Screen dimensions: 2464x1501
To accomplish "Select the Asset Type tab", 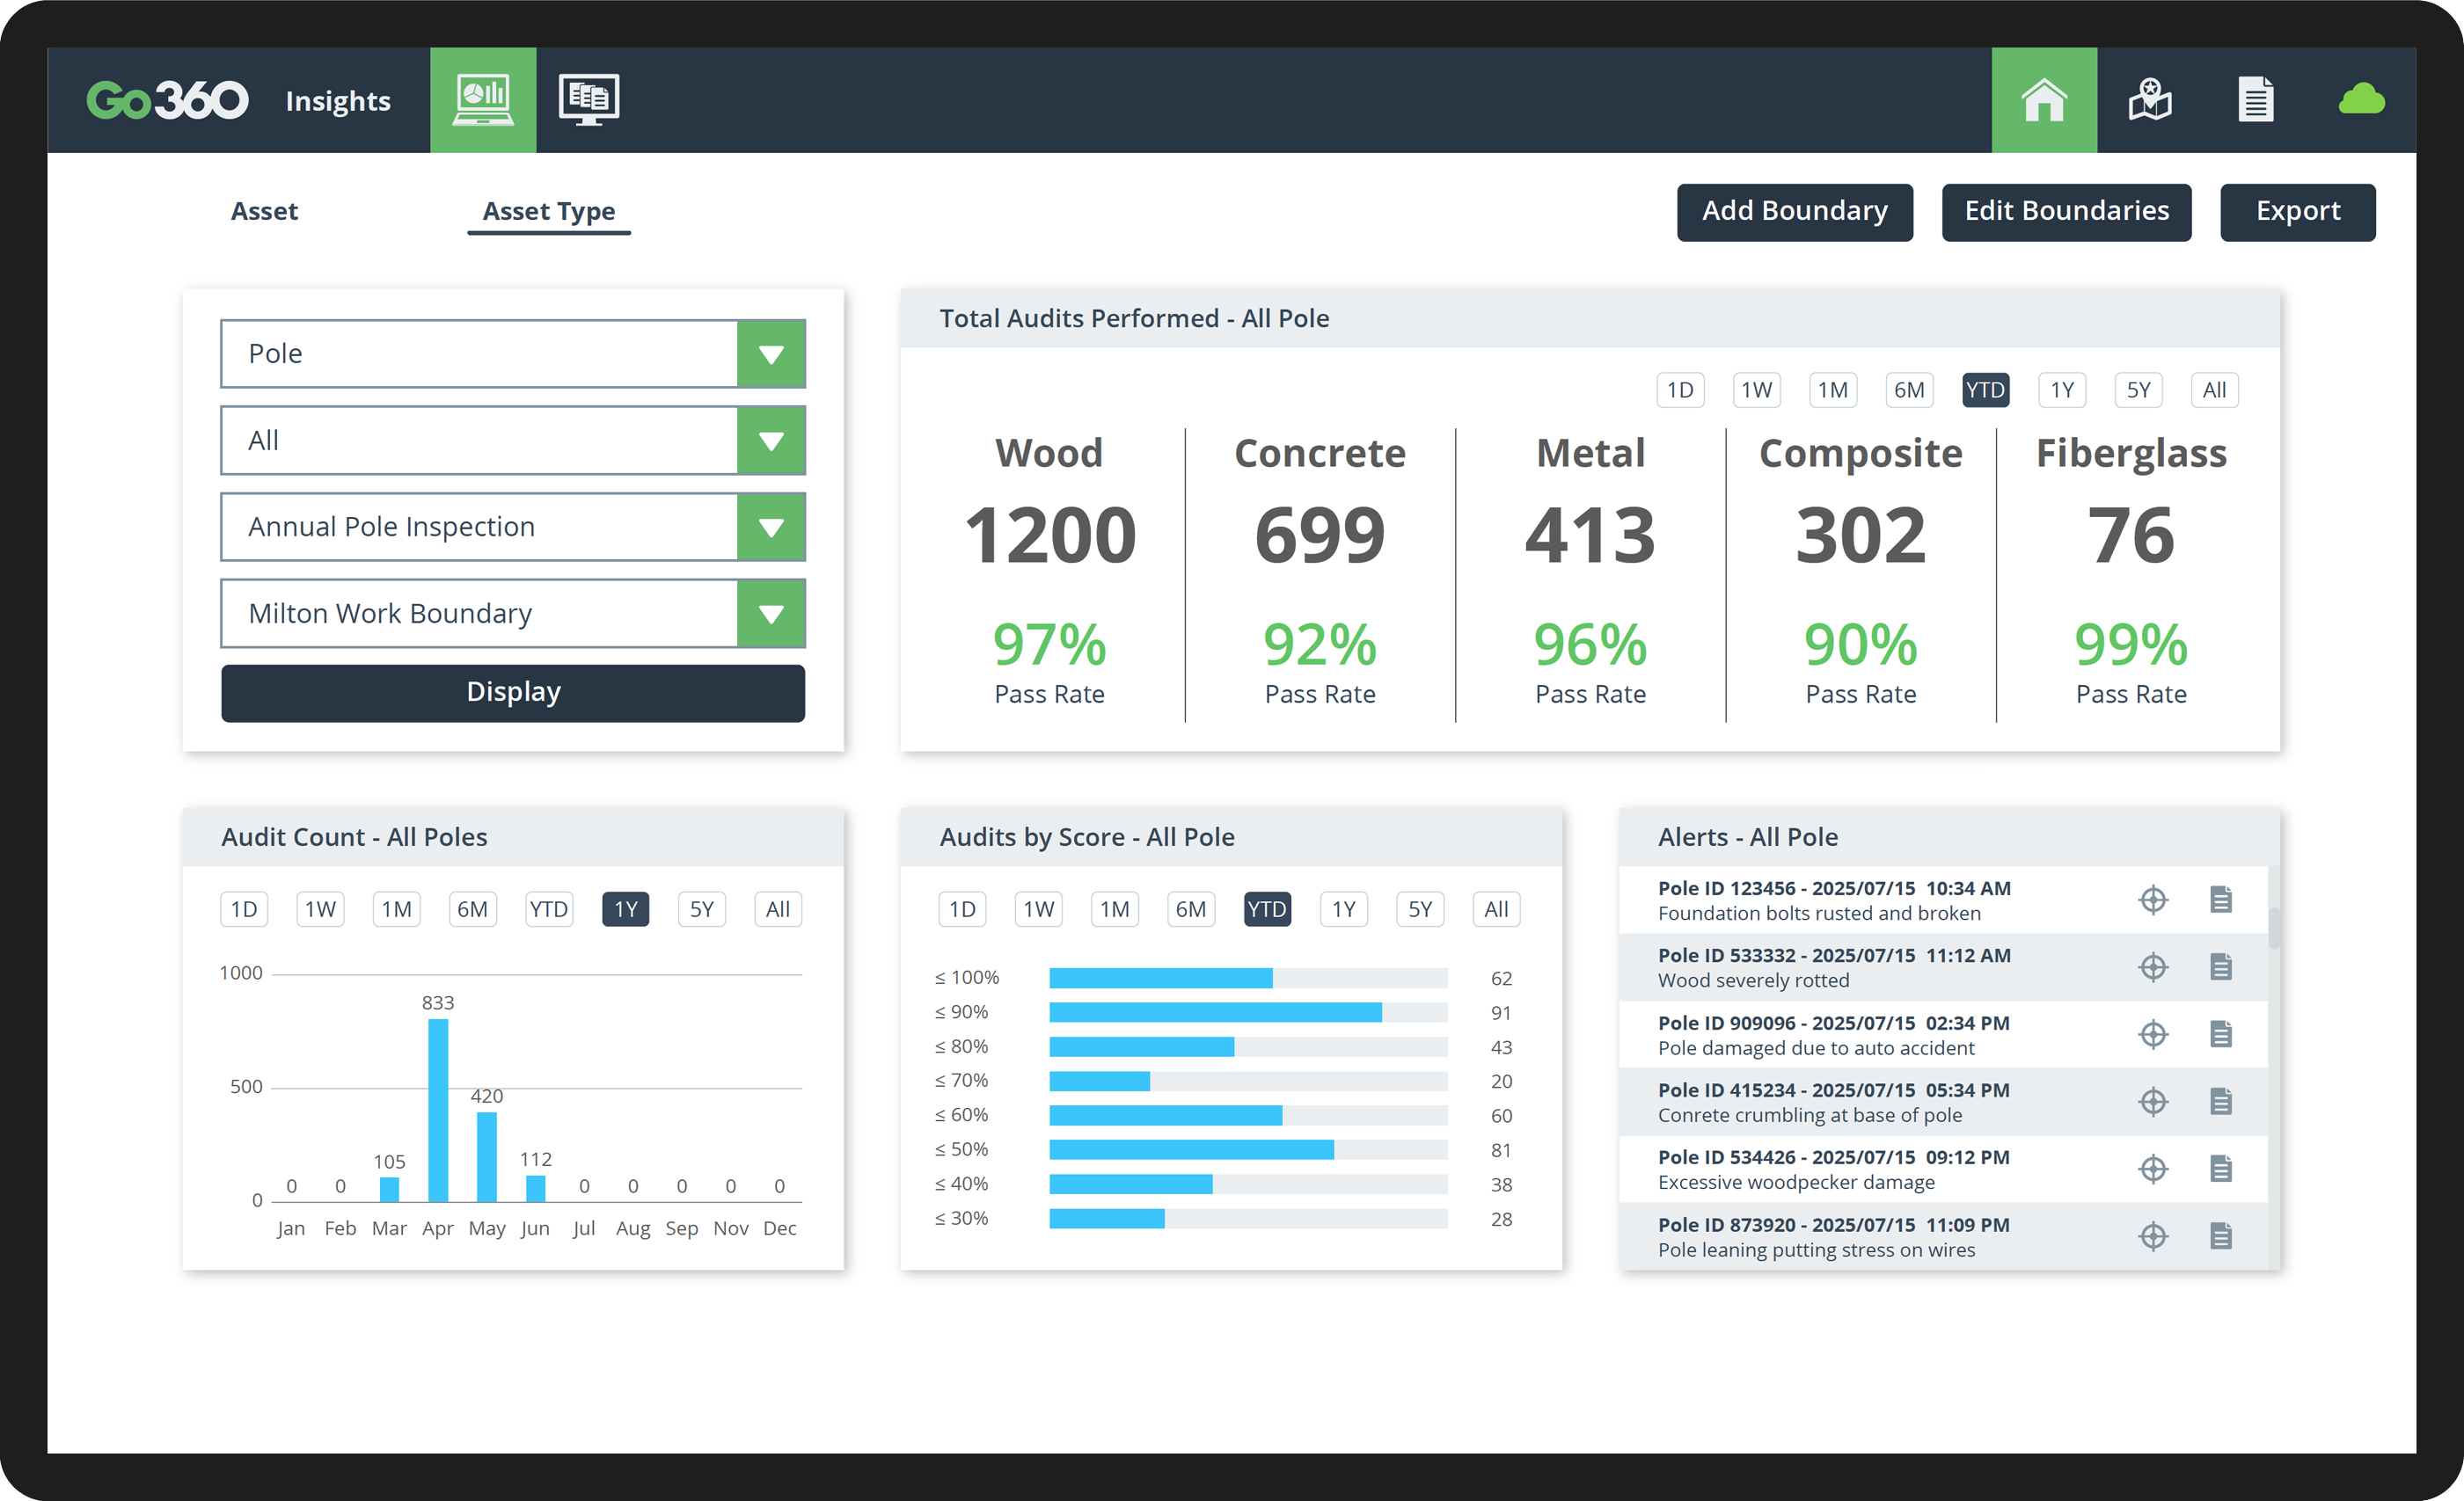I will click(548, 211).
